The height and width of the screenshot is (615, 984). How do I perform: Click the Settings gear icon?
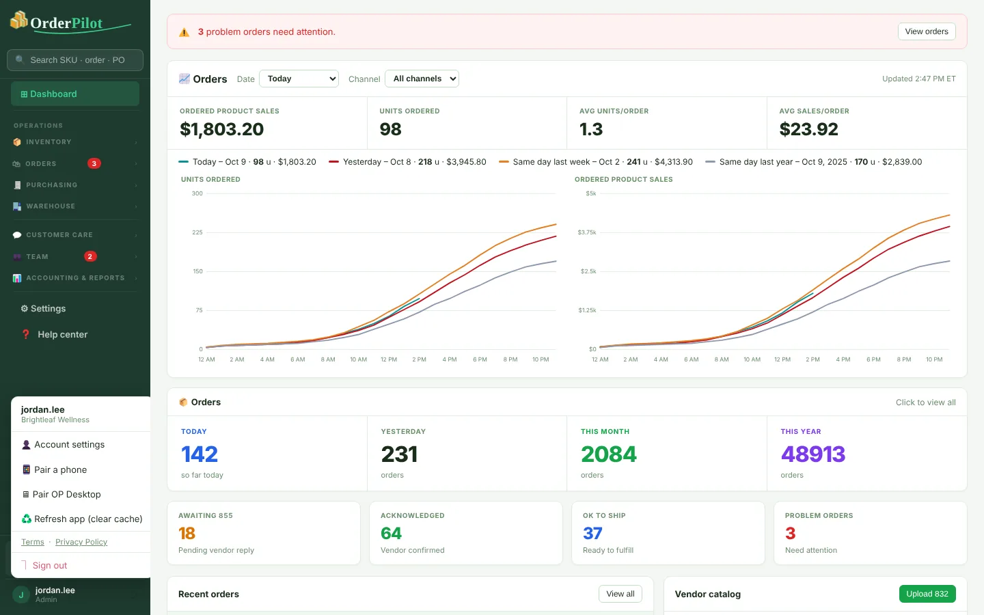25,309
